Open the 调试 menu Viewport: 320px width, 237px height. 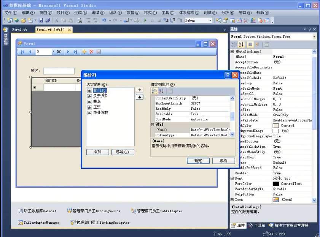tap(98, 13)
